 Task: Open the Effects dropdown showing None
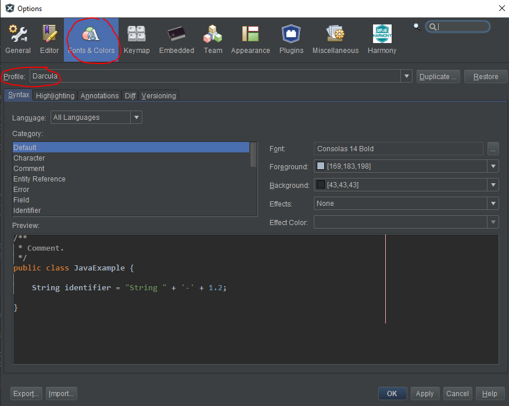click(406, 204)
